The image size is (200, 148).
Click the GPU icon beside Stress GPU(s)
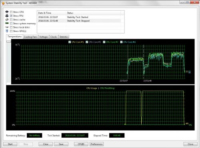7,31
